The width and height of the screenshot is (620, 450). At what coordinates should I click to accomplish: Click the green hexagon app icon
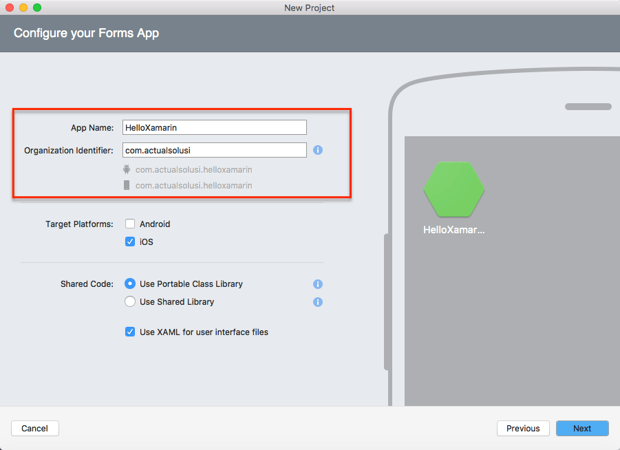(x=453, y=189)
